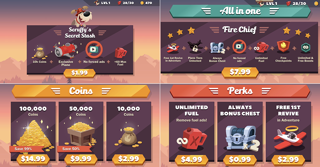Buy 50,000 Coins for $9.99
320x167 pixels.
pyautogui.click(x=81, y=159)
